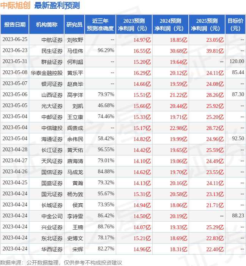Click the 目标价(元) column header
Screen dimensions: 246x266
235,24
